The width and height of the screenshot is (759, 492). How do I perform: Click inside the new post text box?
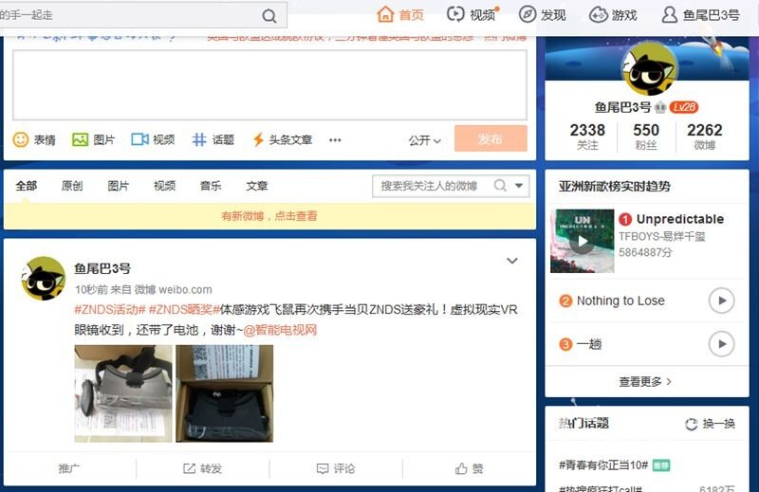pos(269,84)
